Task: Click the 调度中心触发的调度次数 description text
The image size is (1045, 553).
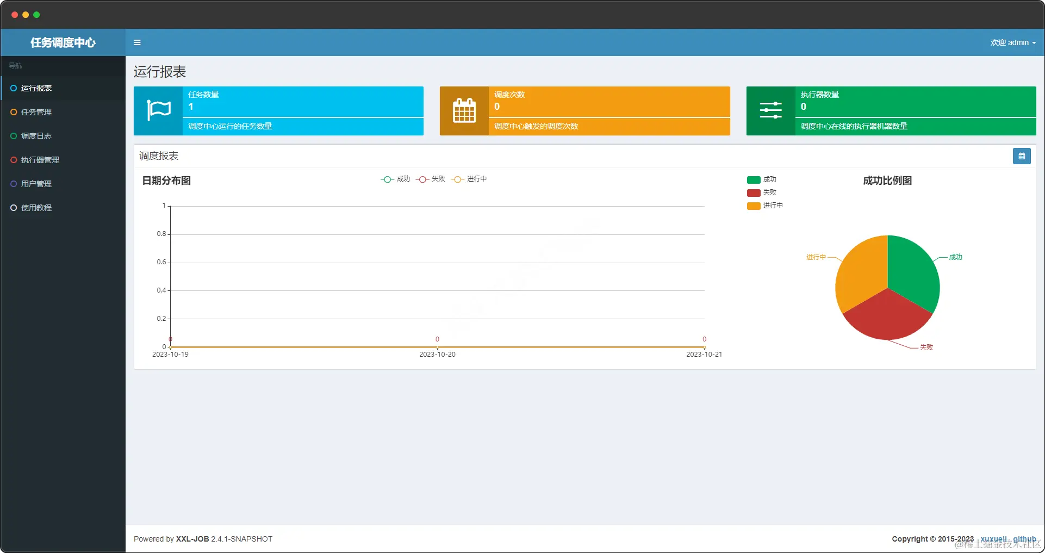Action: [x=536, y=126]
